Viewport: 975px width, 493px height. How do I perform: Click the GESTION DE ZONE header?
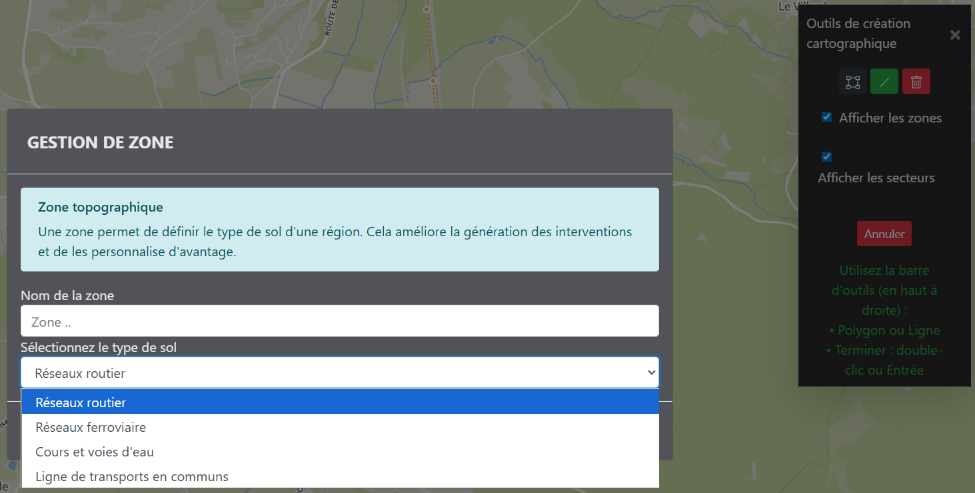100,142
